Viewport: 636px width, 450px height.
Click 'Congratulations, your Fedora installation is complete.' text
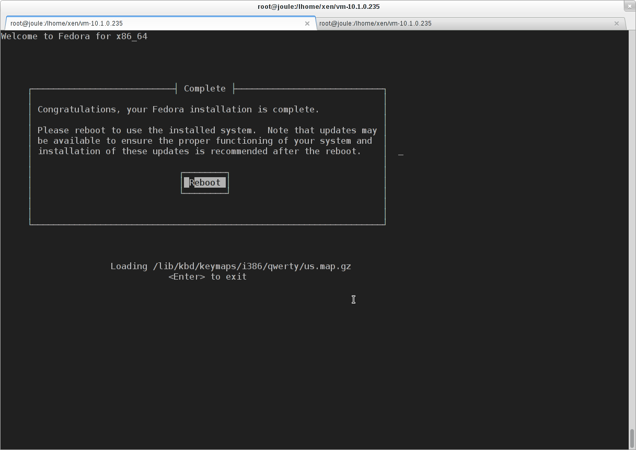point(178,109)
